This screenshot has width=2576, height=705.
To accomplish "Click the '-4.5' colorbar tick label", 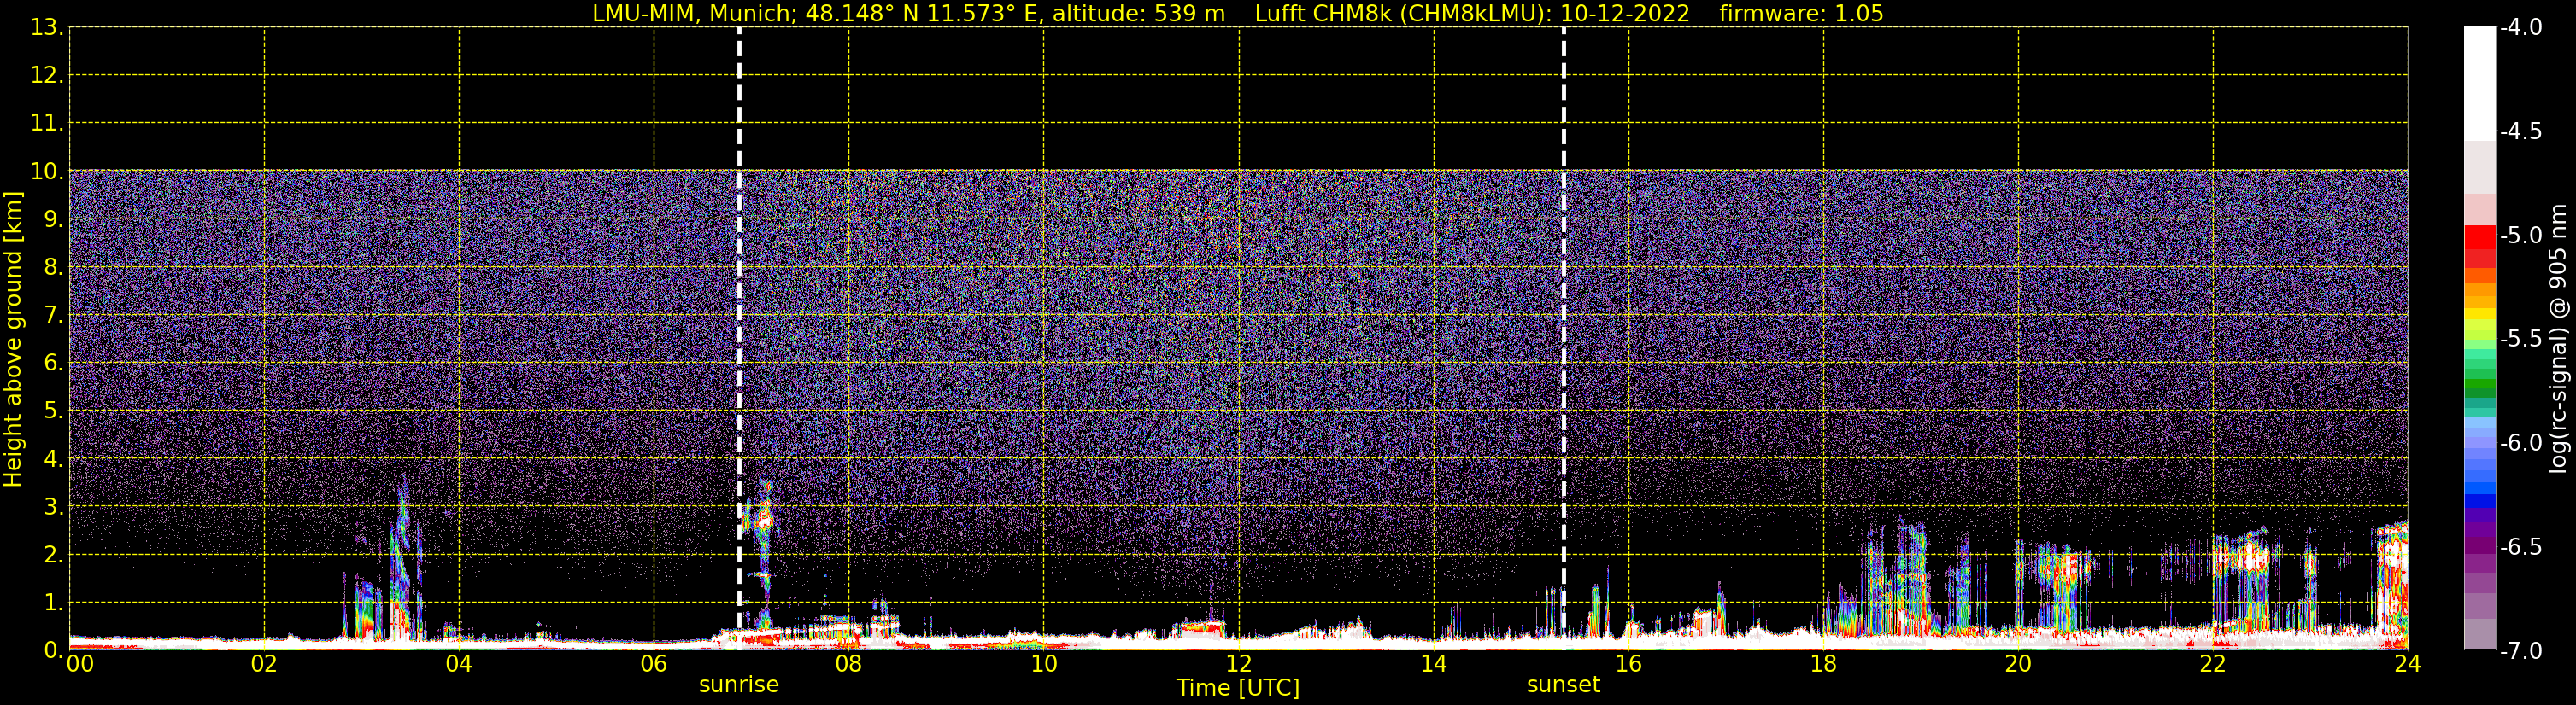I will pos(2520,131).
